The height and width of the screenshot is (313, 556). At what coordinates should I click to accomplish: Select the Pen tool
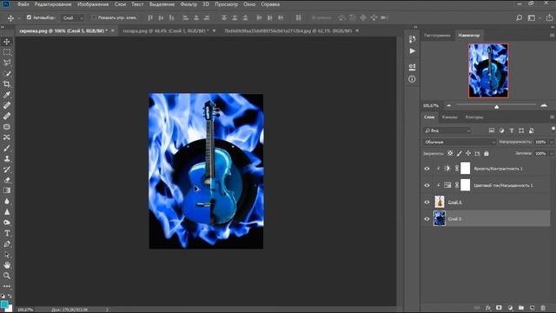[7, 243]
